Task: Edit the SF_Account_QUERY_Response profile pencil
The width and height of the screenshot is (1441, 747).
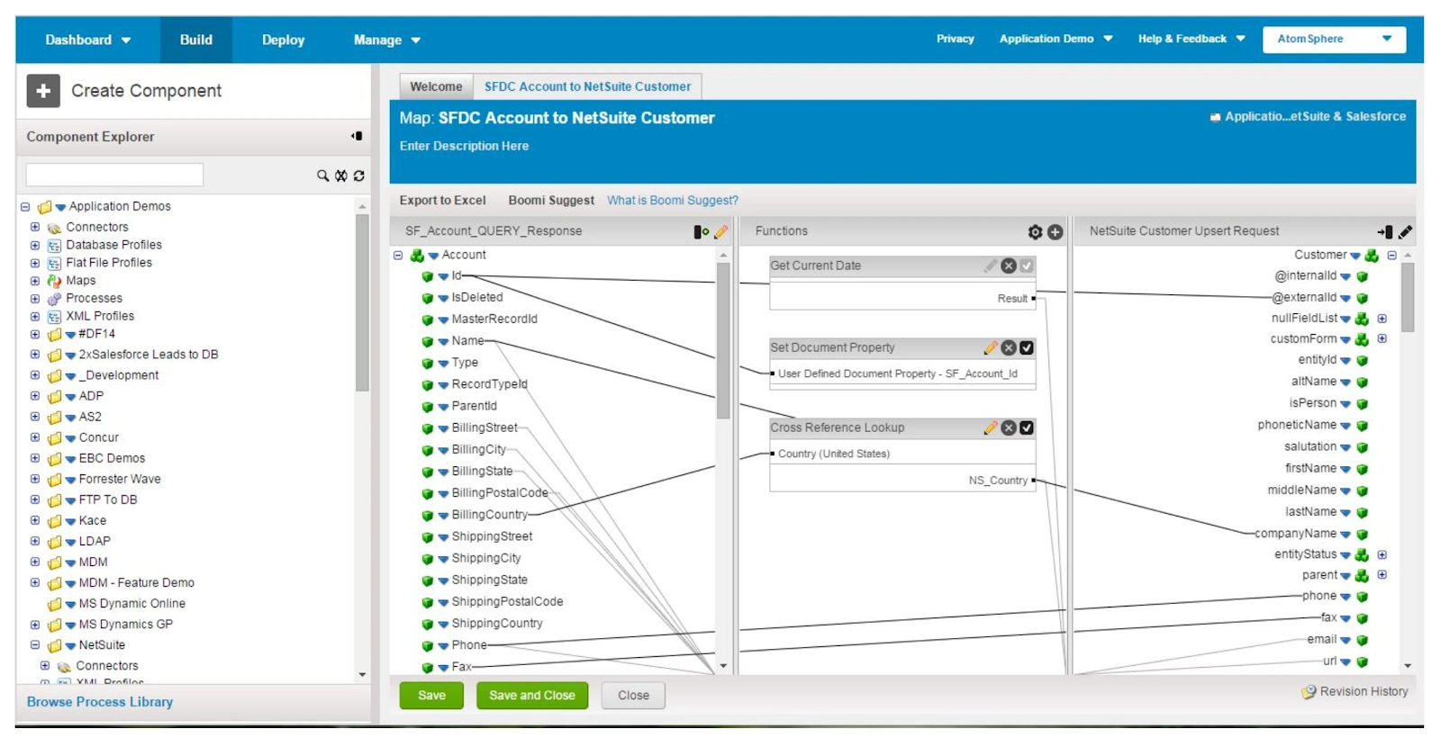Action: coord(720,231)
